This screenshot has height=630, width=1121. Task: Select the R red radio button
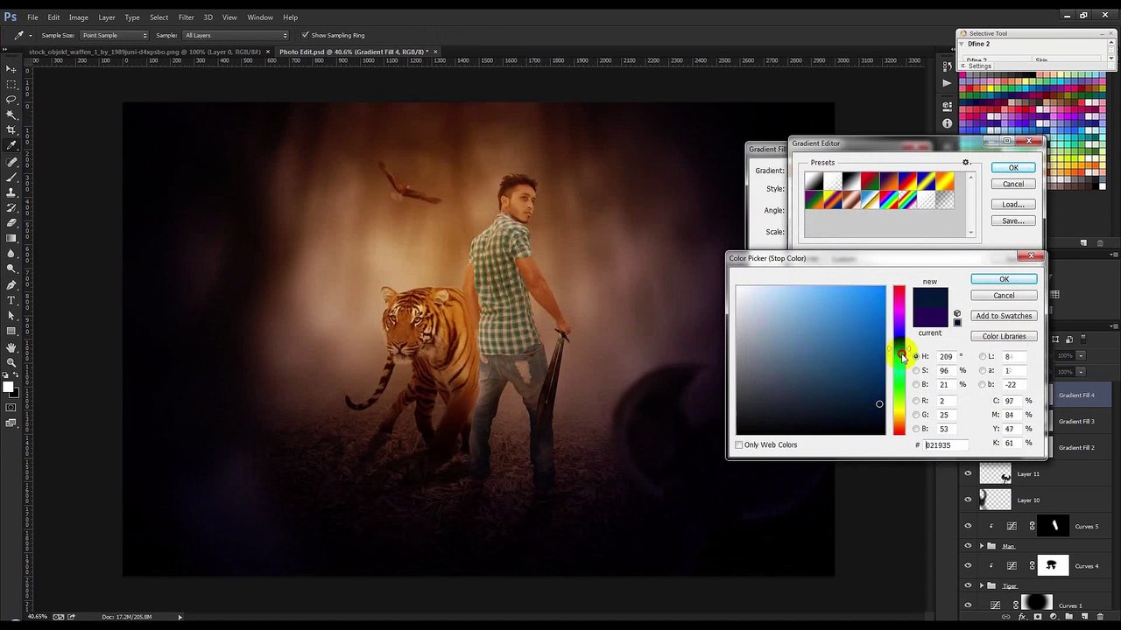tap(916, 401)
